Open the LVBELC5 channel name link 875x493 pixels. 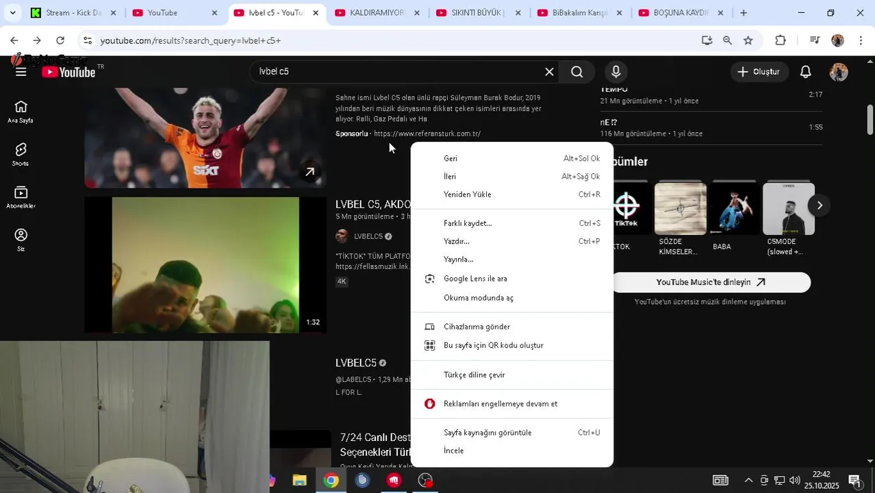point(368,236)
